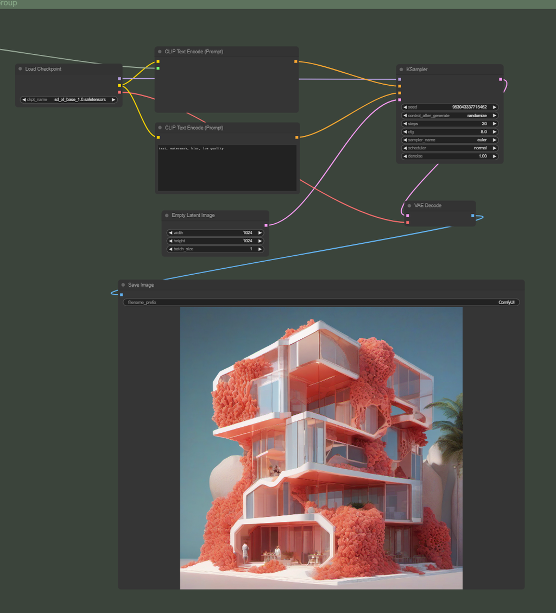Screen dimensions: 556x613
Task: Open the sampler_name dropdown showing euler
Action: [x=450, y=140]
